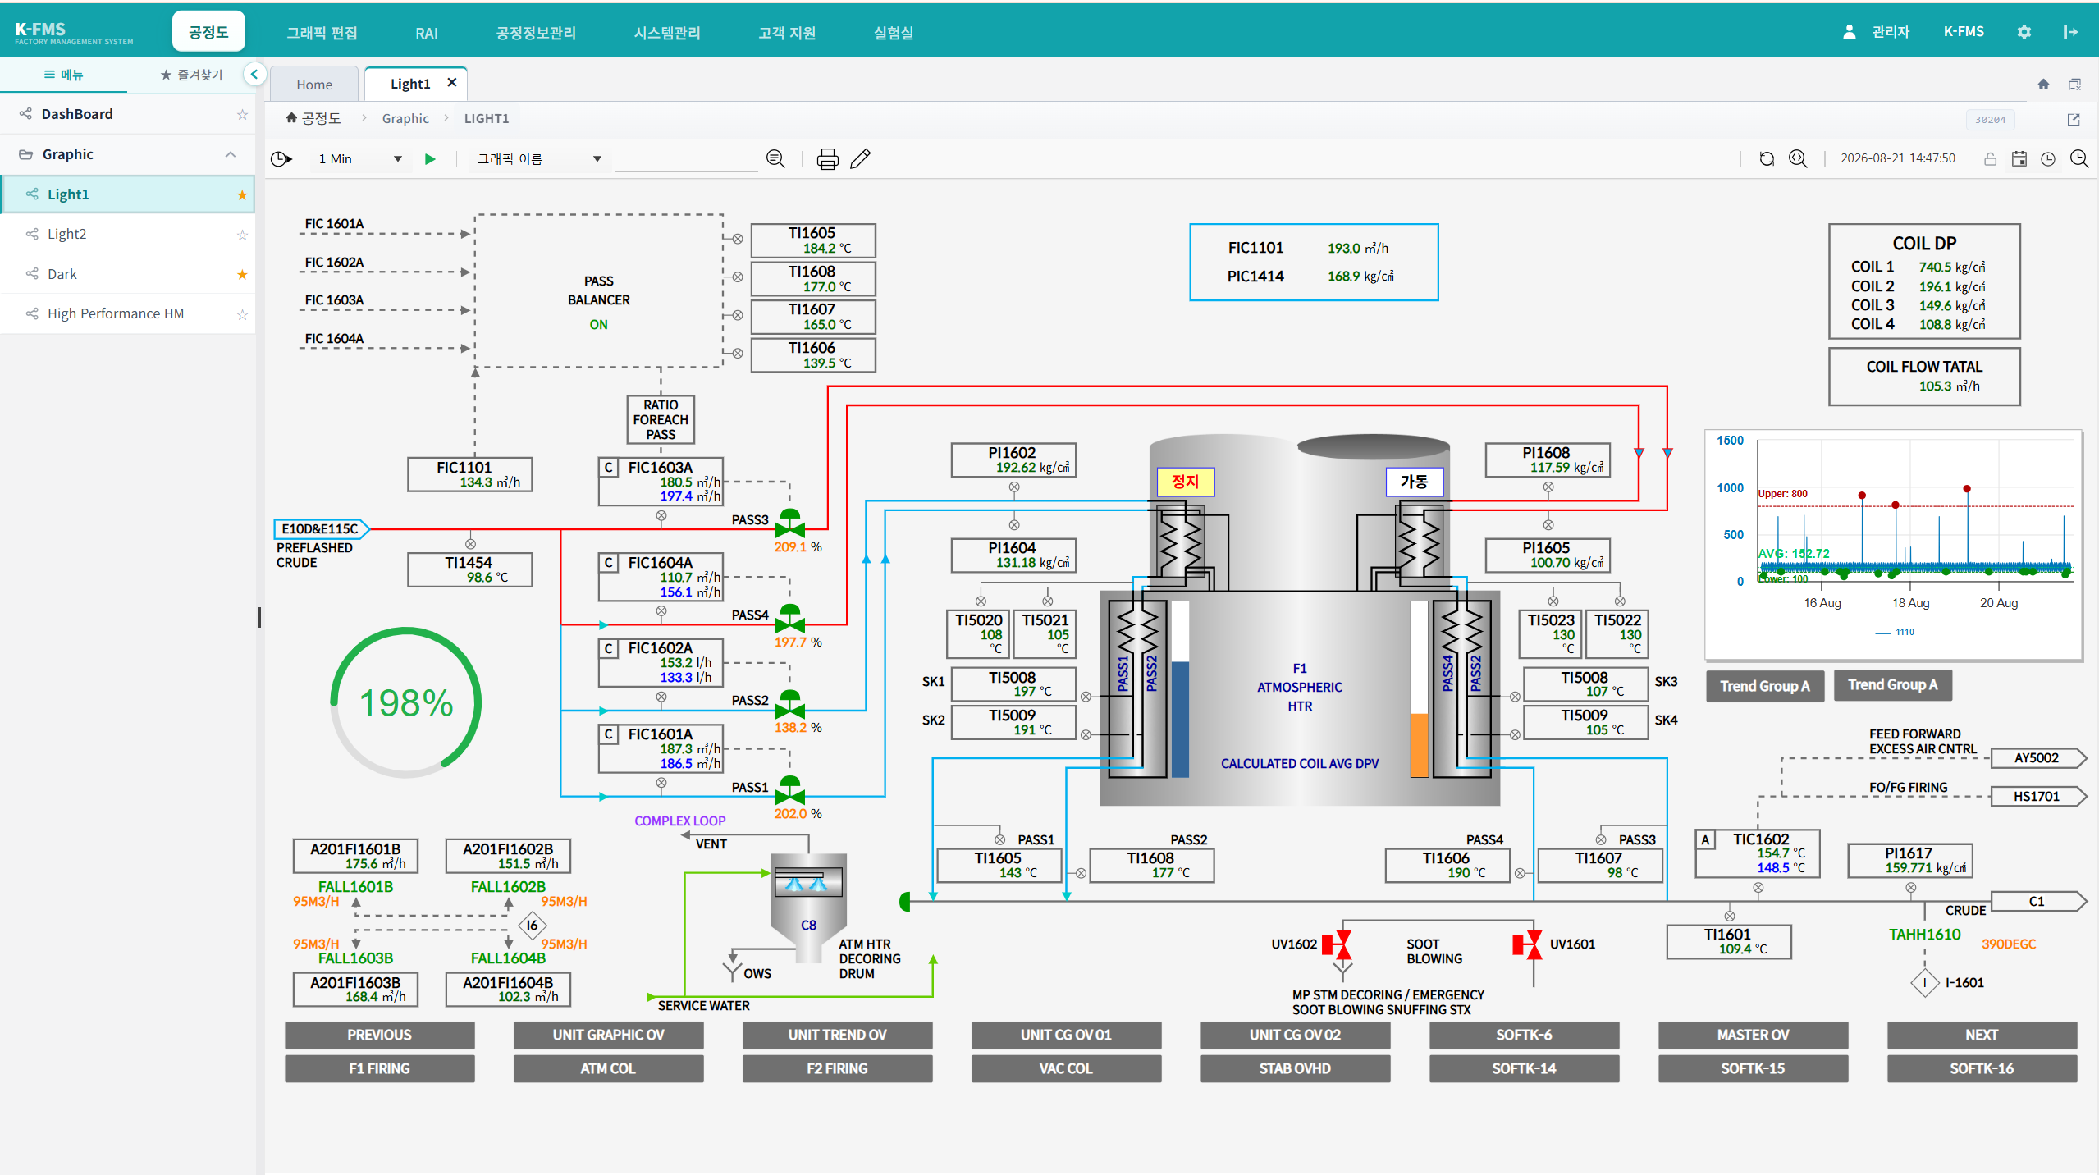Screen dimensions: 2099x1175
Task: Collapse the Graphic tree section
Action: click(231, 154)
